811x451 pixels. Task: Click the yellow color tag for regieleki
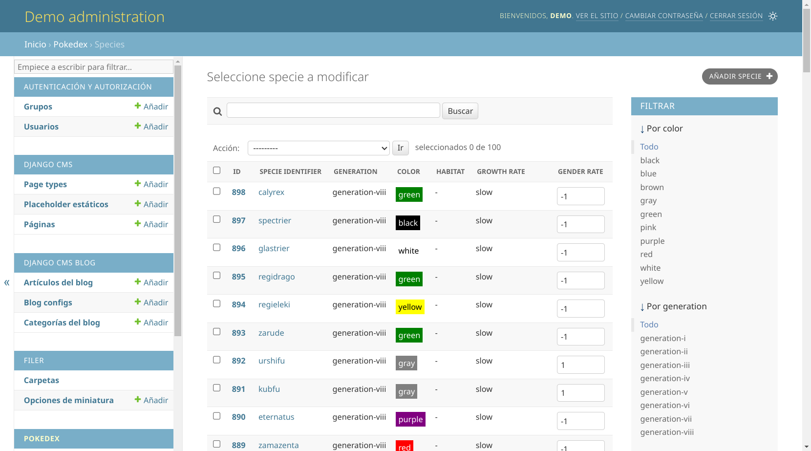(x=409, y=307)
